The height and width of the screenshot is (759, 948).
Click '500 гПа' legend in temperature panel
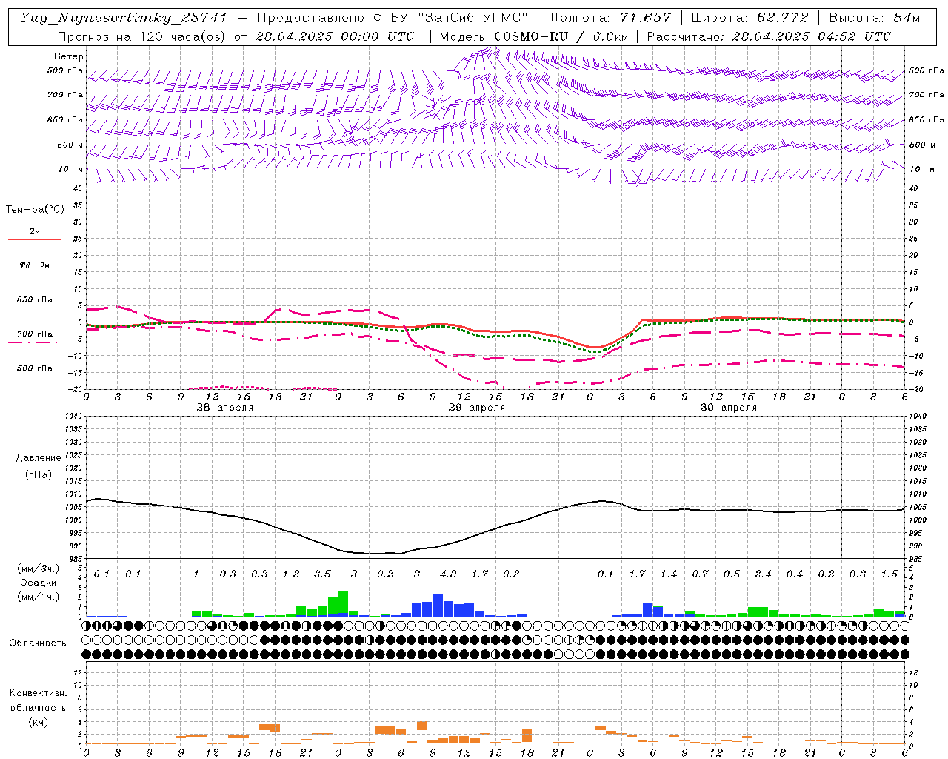tap(34, 368)
